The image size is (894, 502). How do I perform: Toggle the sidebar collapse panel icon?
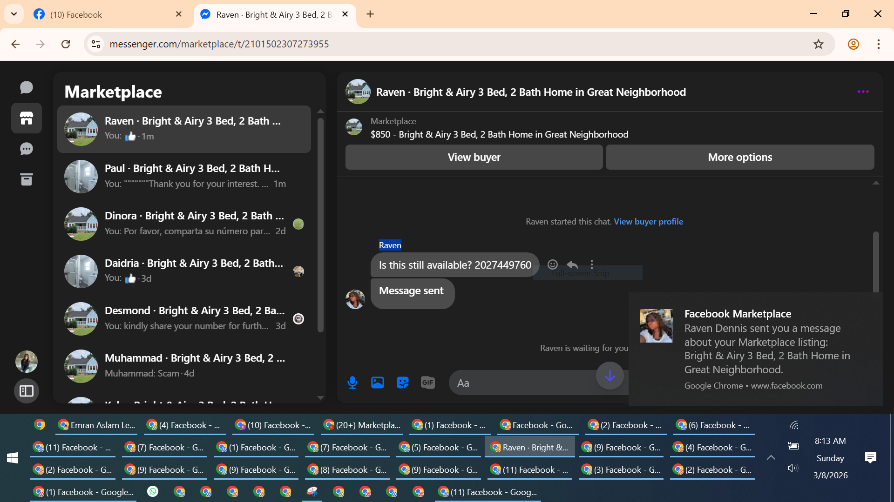[x=27, y=391]
